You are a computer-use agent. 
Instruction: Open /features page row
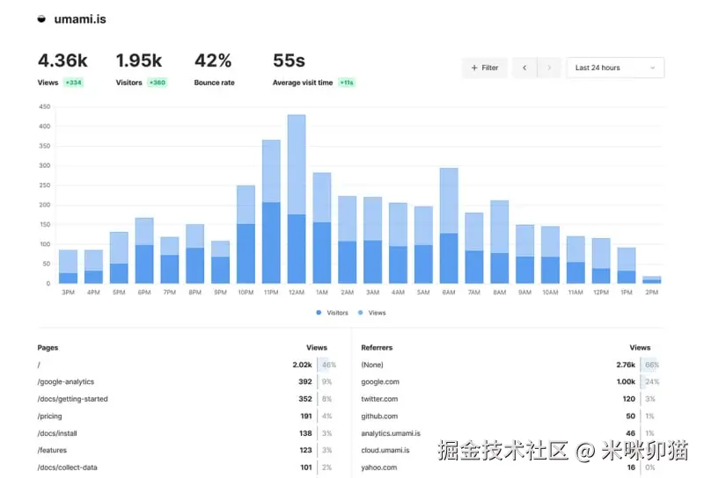(x=187, y=450)
